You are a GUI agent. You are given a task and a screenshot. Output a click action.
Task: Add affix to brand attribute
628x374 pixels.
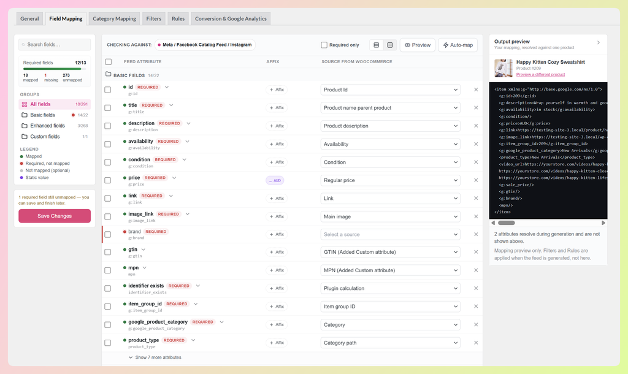(277, 234)
